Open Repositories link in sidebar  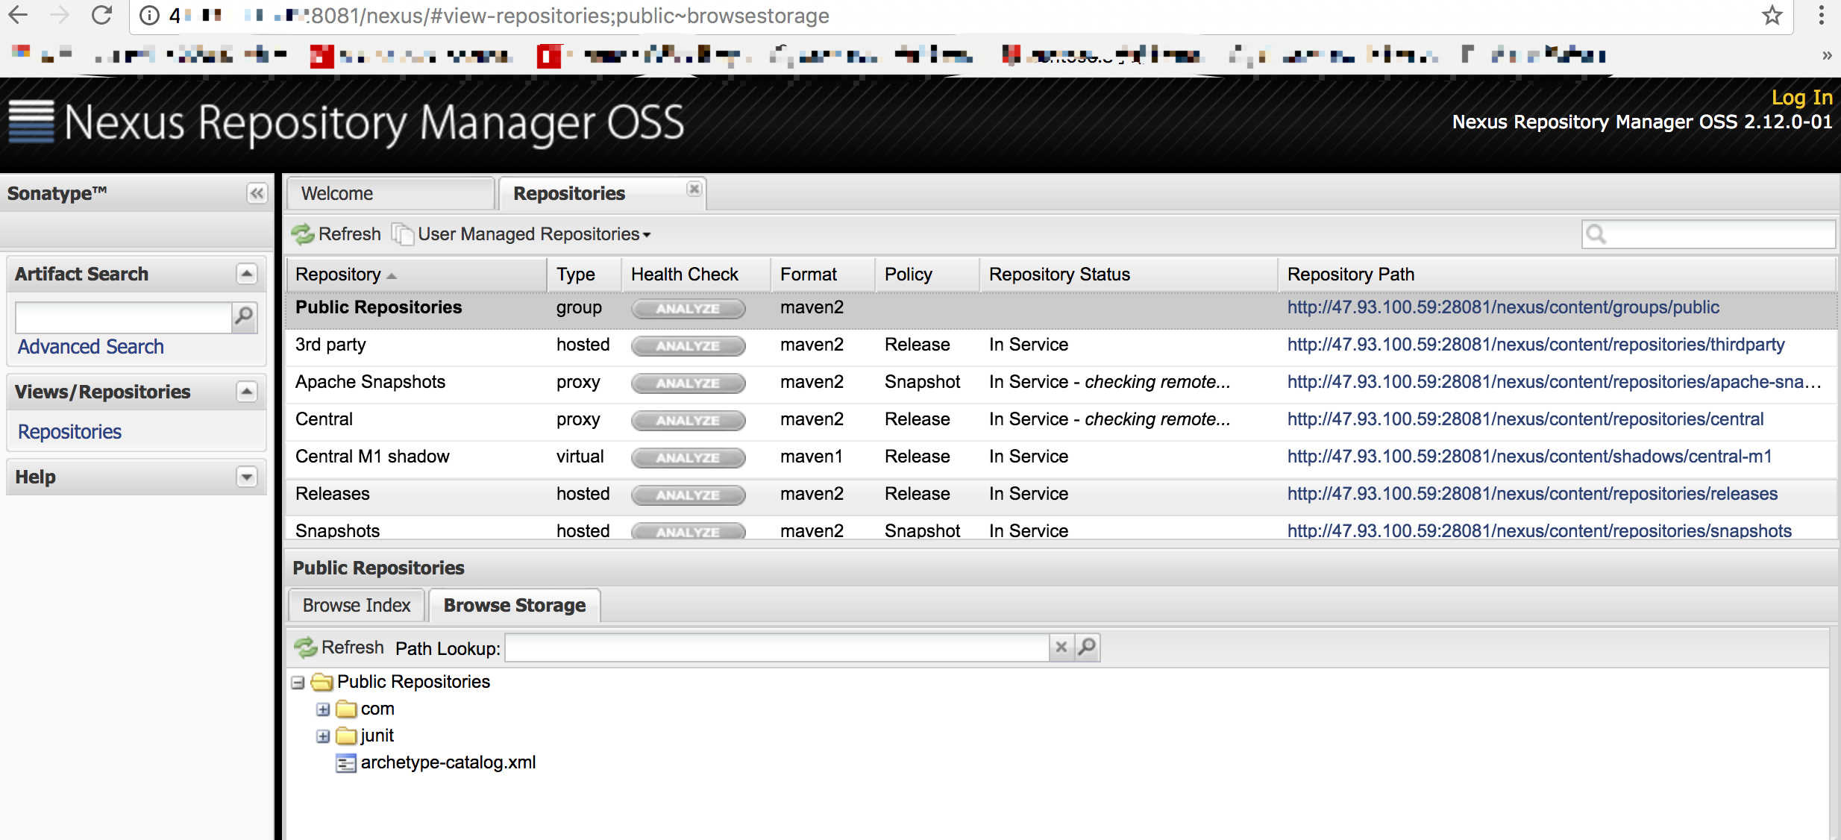[69, 432]
